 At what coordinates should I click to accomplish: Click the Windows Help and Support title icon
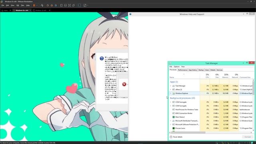130,14
